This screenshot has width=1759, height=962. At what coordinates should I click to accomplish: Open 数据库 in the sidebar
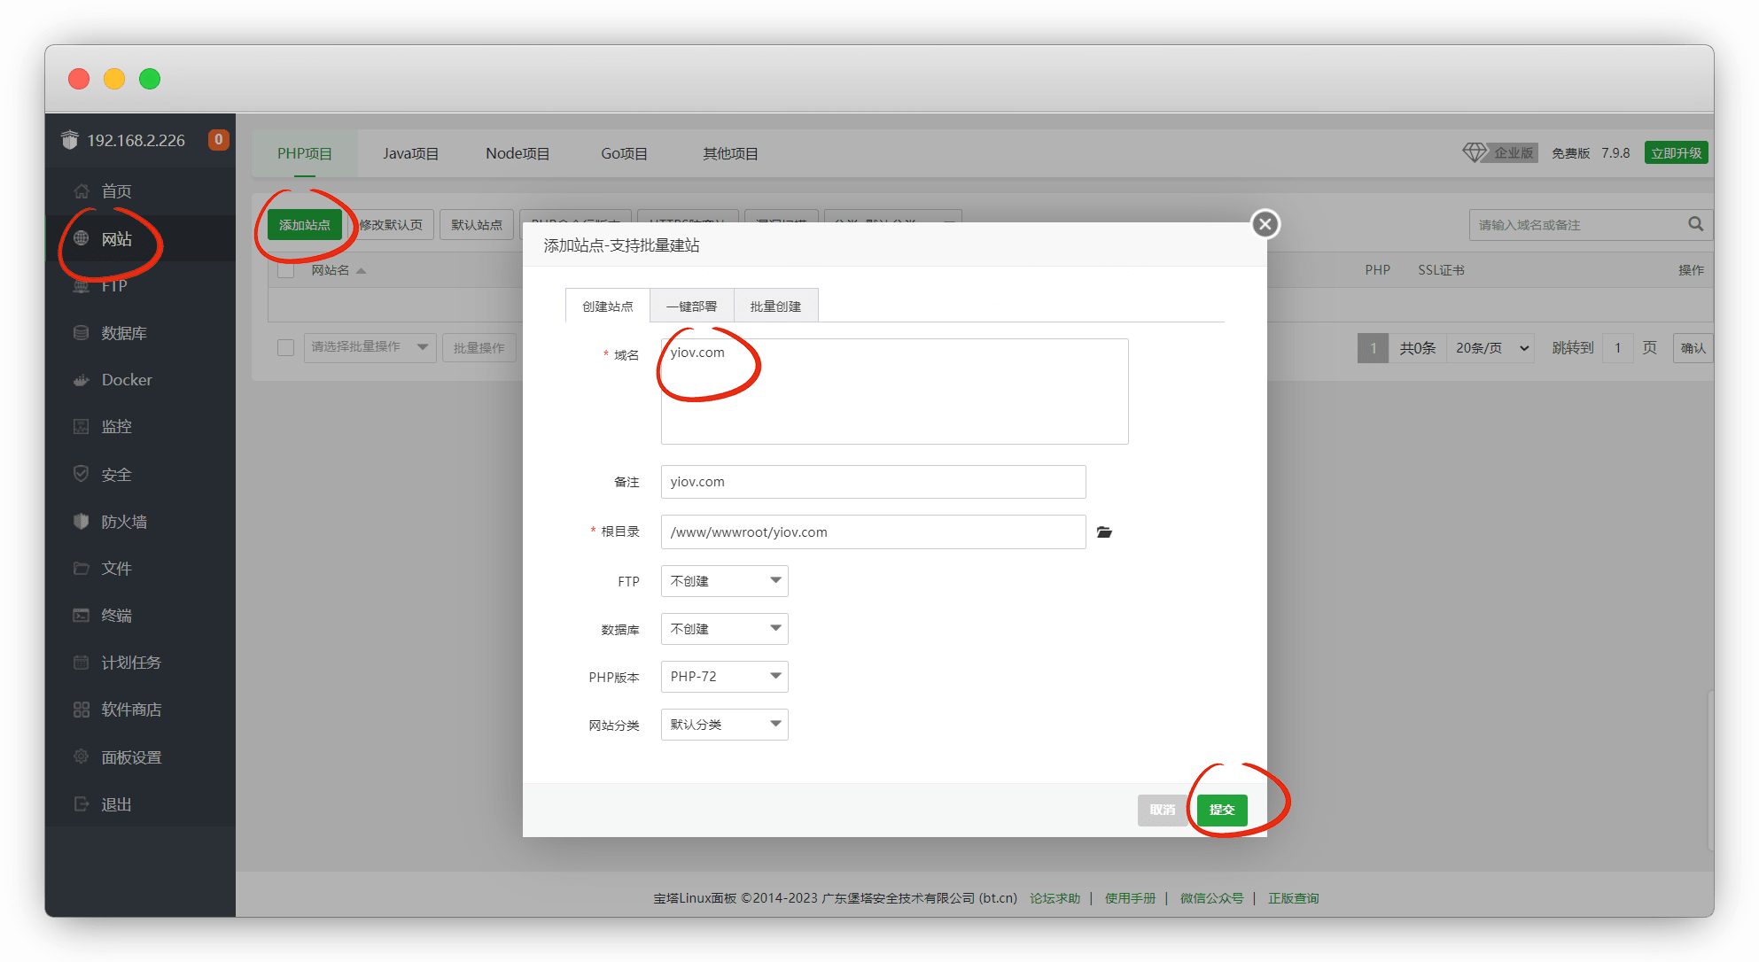pyautogui.click(x=123, y=333)
